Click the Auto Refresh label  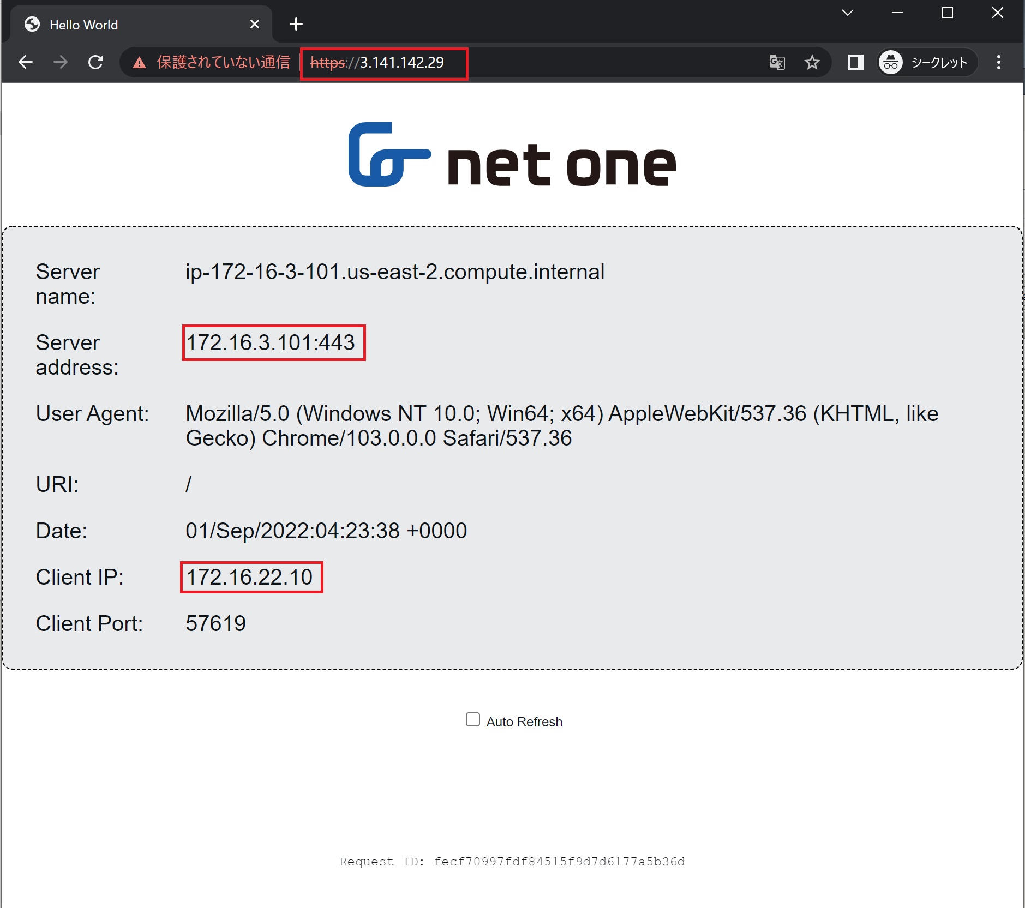tap(524, 721)
